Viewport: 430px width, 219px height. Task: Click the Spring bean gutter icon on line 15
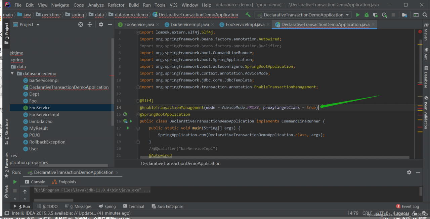tap(125, 114)
